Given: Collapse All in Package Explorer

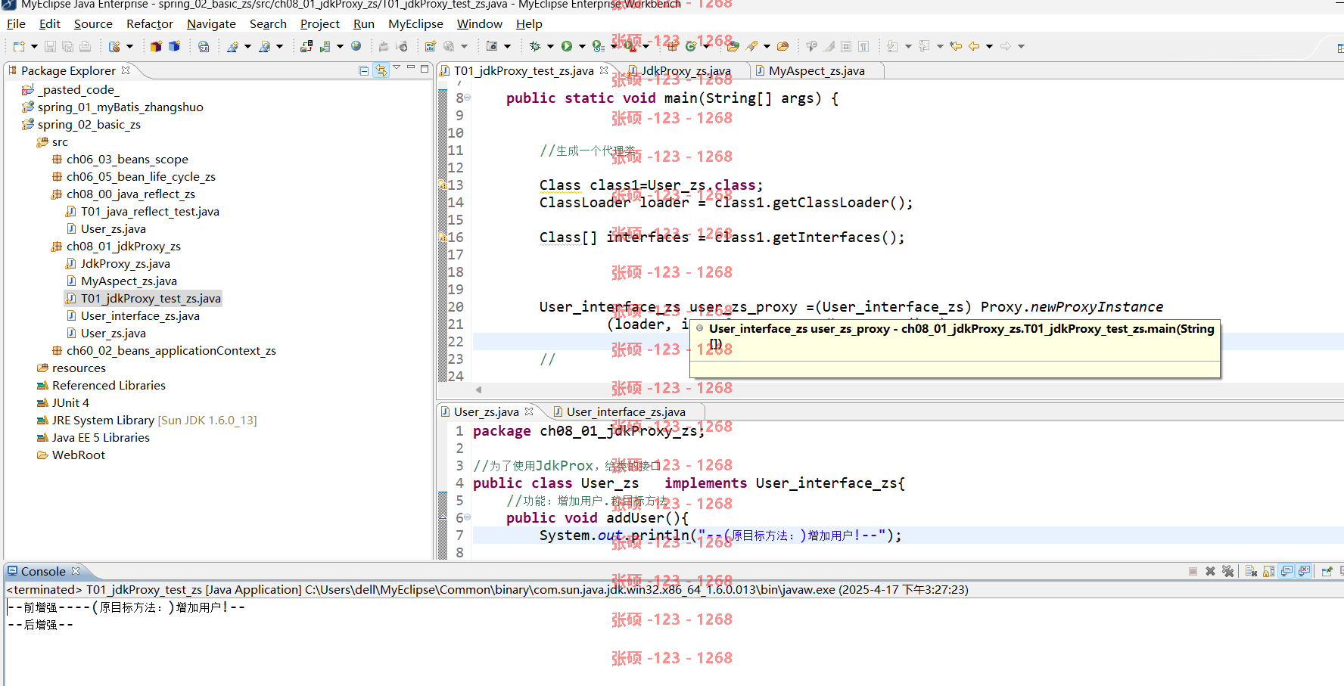Looking at the screenshot, I should point(364,70).
